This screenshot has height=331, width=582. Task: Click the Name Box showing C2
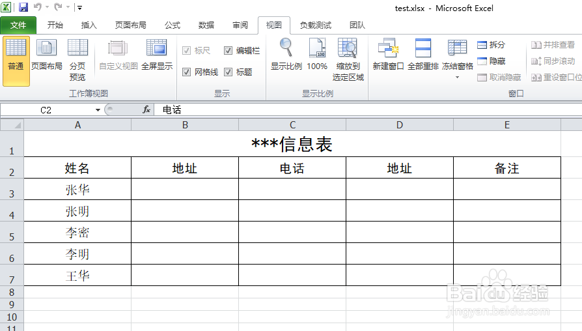(x=46, y=110)
